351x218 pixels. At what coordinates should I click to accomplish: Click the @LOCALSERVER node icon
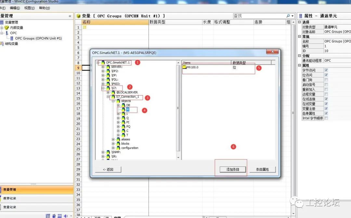tap(113, 92)
